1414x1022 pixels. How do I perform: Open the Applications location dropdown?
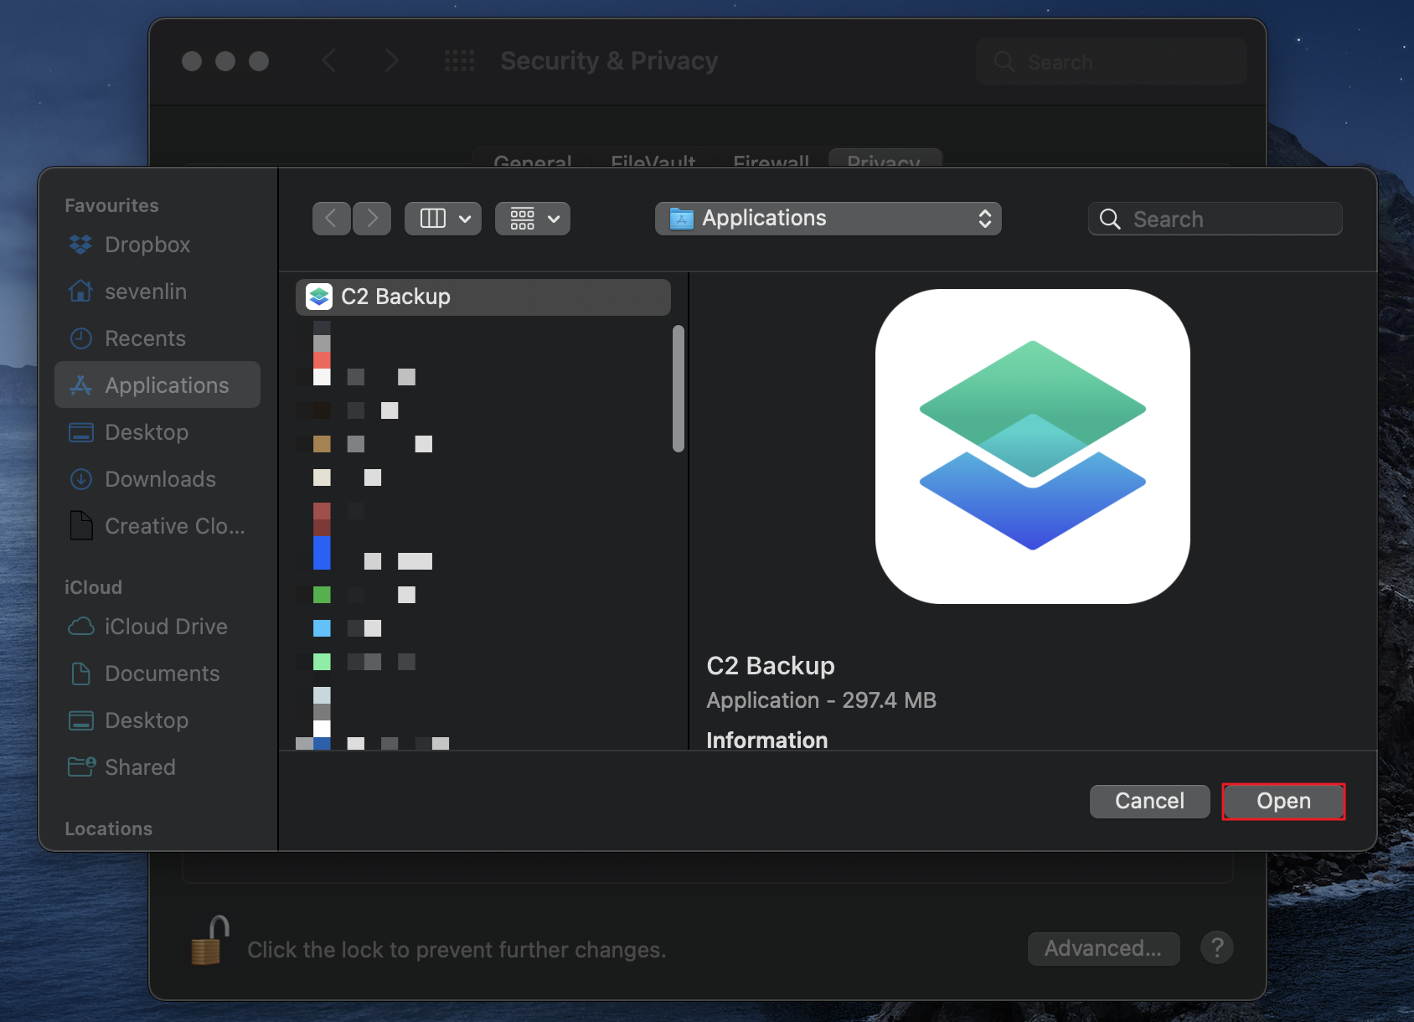(827, 218)
